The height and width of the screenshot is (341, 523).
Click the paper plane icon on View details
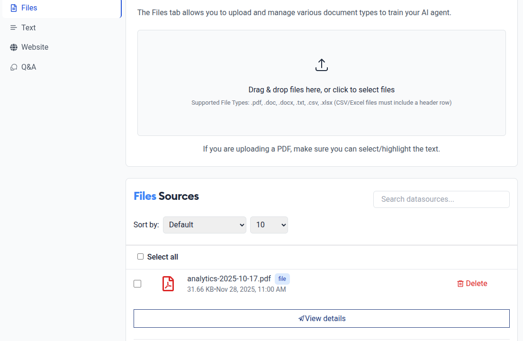pos(301,319)
